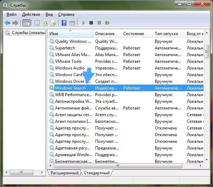Image resolution: width=213 pixels, height=187 pixels.
Task: Click the vertical scrollbar down arrow
Action: click(207, 160)
